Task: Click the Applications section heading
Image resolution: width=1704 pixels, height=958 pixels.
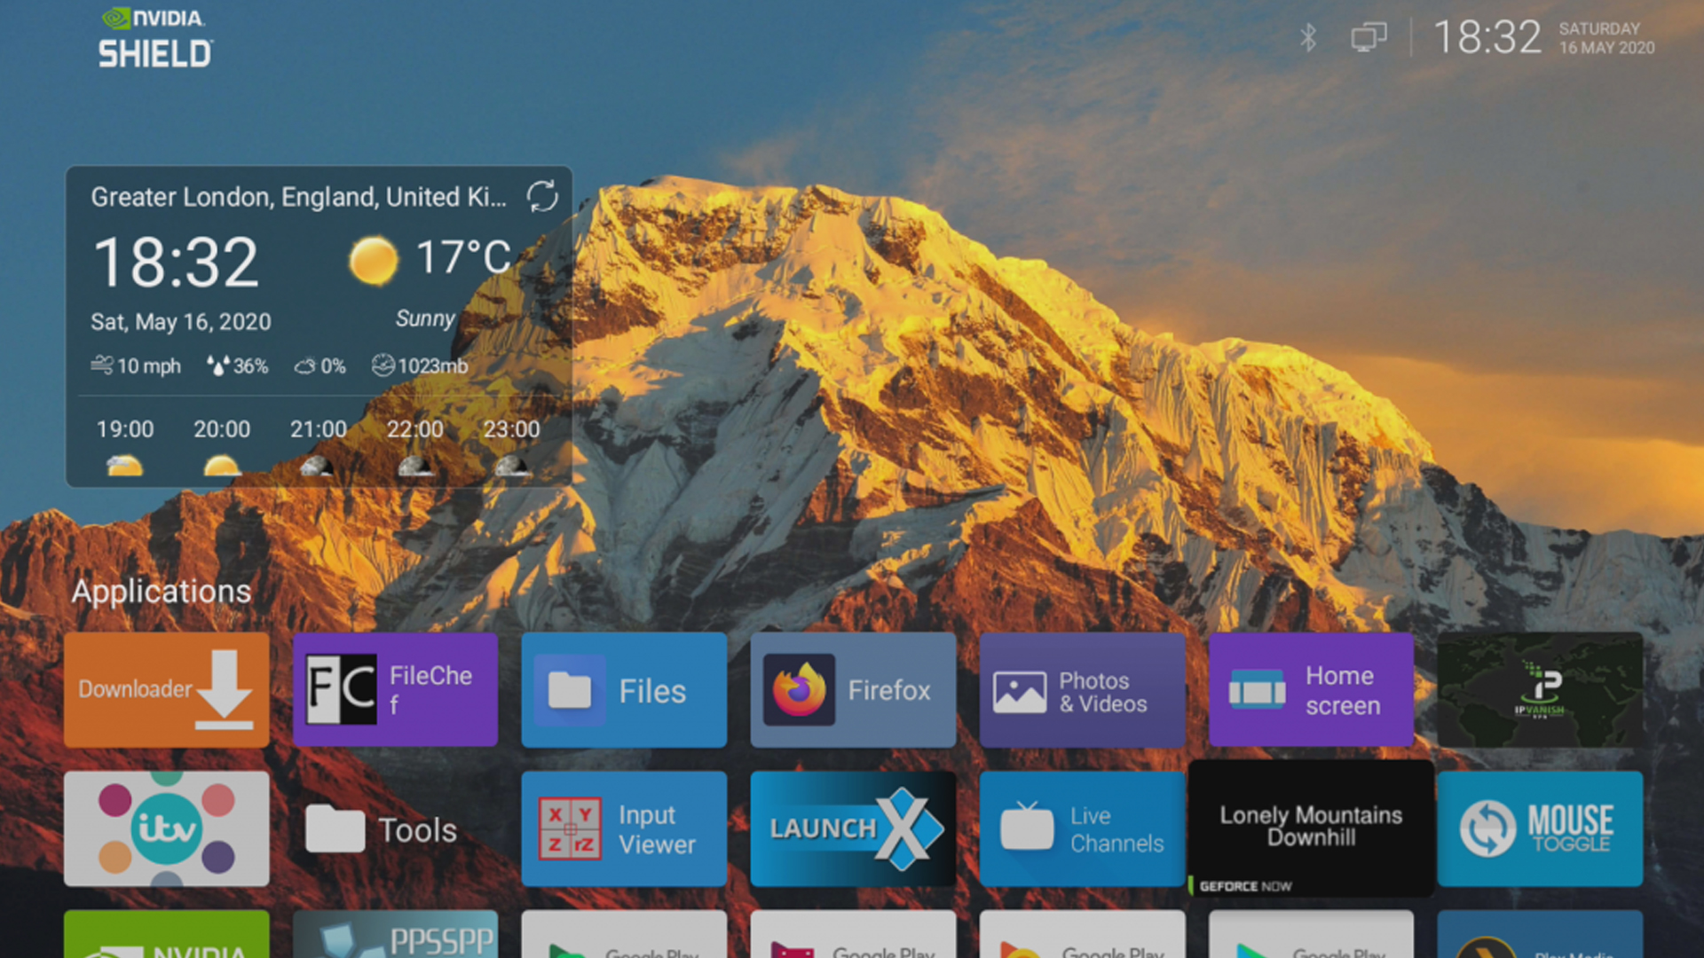Action: coord(162,592)
